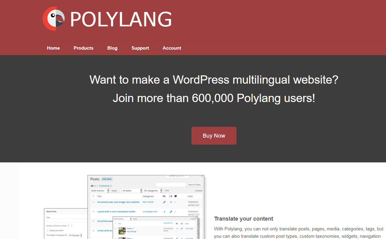The height and width of the screenshot is (239, 386).
Task: Open the 'A test with an' post link
Action: [x=104, y=230]
